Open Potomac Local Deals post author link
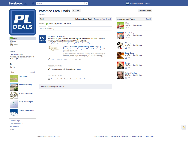Viewport: 188px width, 143px height. click(56, 36)
